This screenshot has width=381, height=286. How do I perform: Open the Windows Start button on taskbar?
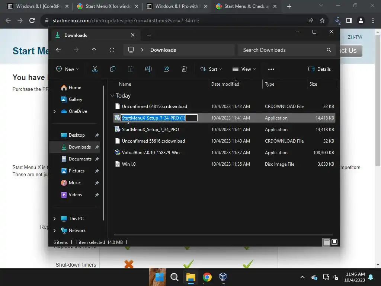pos(159,277)
